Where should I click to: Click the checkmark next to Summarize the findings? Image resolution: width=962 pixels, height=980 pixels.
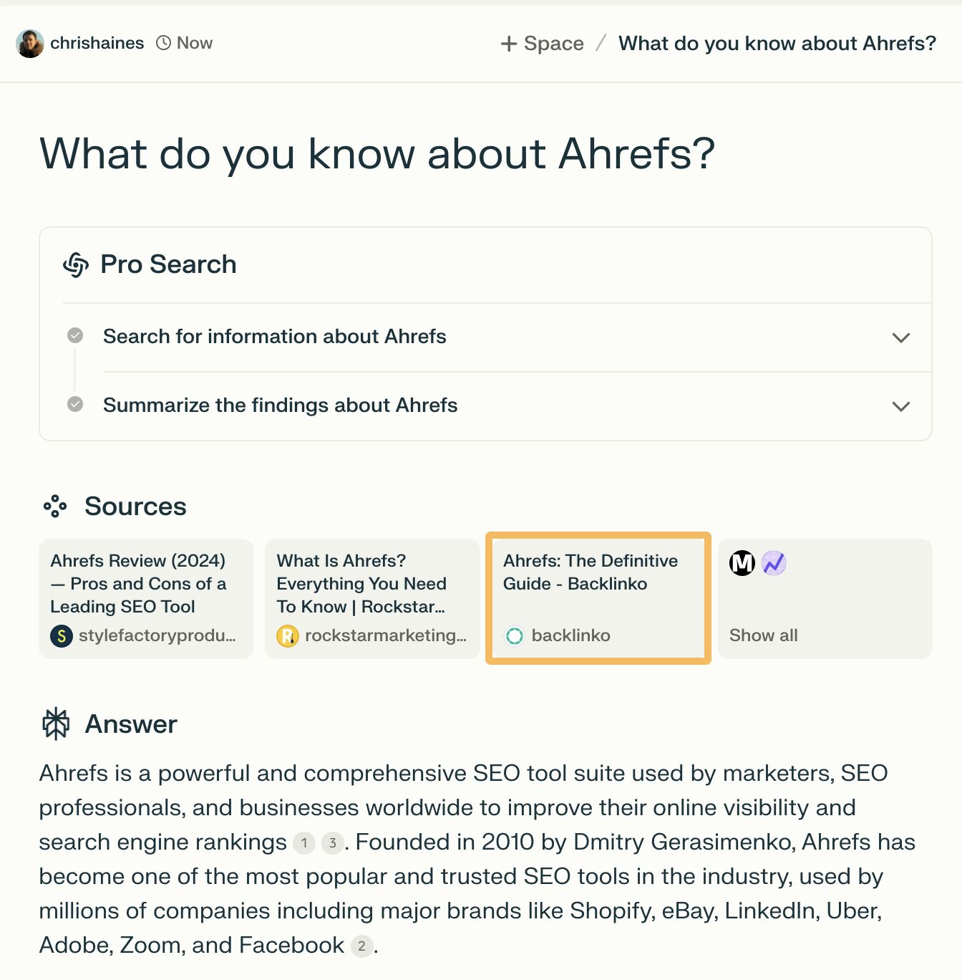[74, 404]
